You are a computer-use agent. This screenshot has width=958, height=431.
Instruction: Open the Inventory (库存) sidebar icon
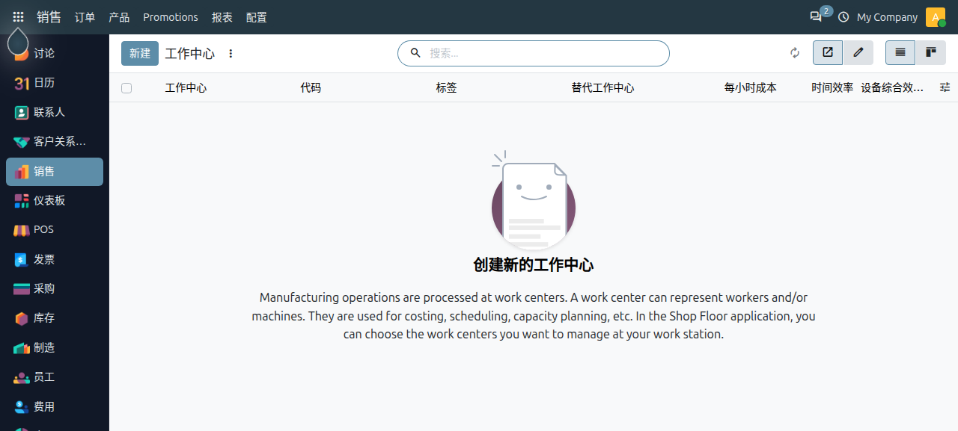point(22,318)
